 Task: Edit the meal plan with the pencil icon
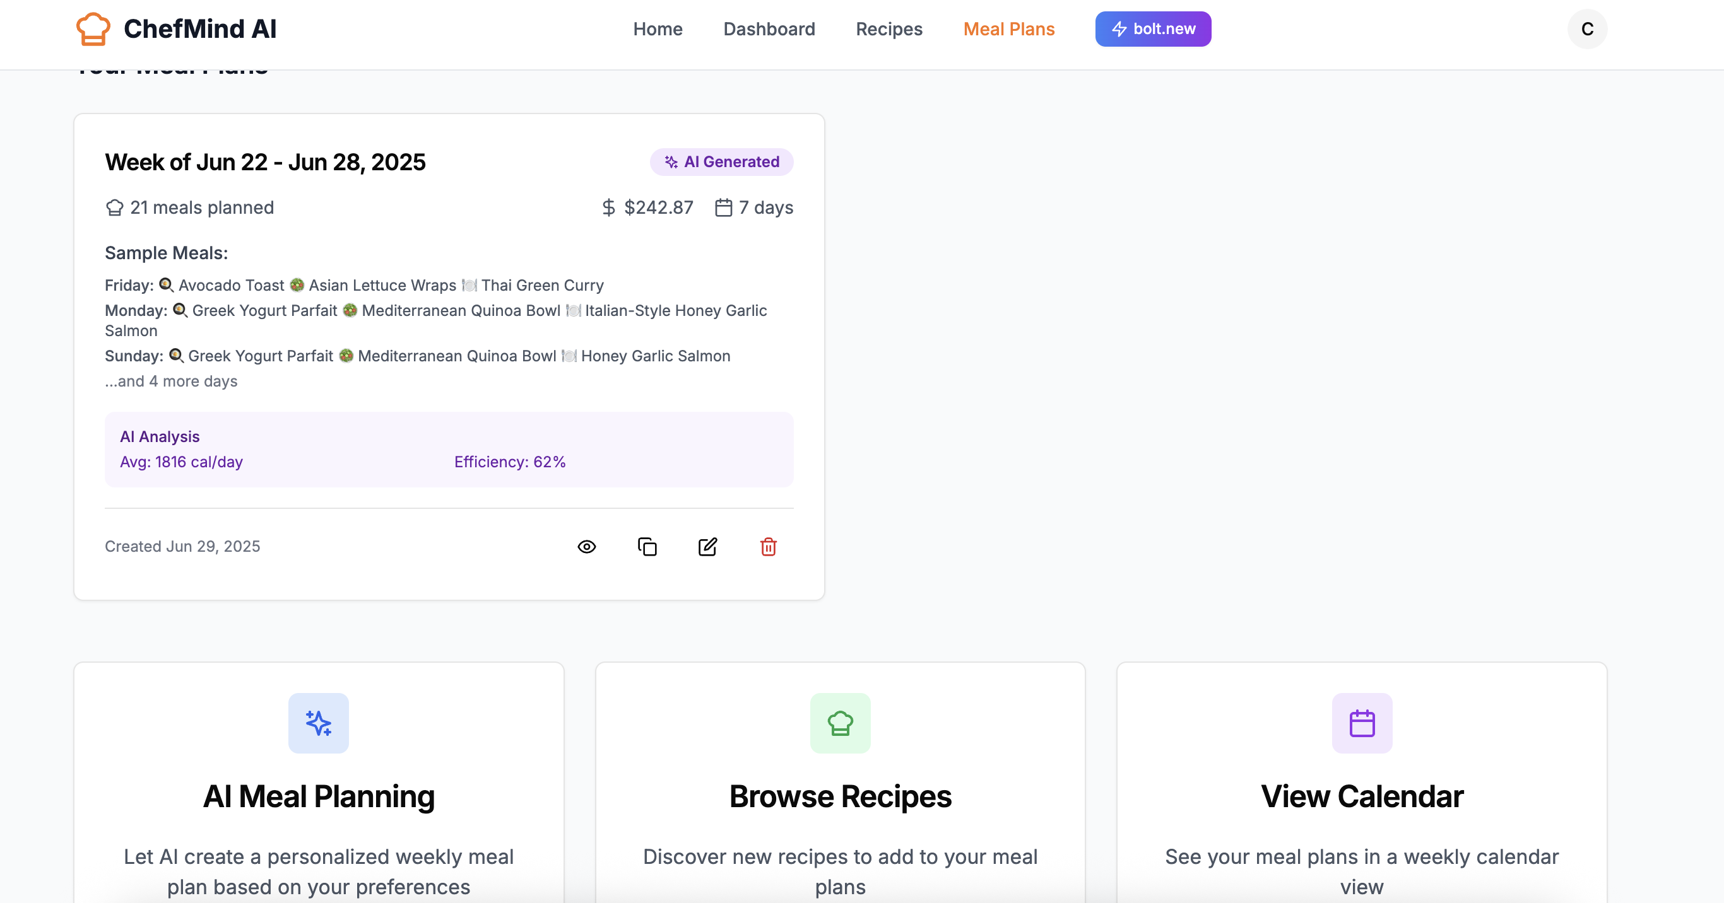tap(707, 547)
